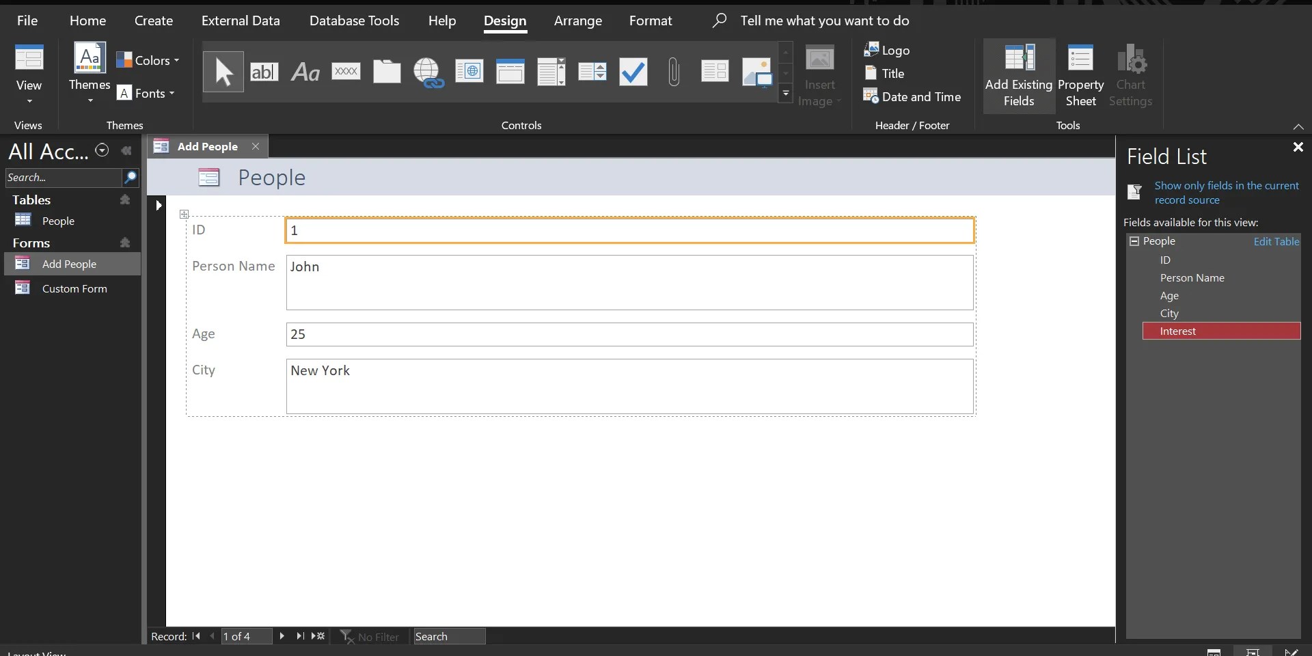Click Show only fields in current record source

pos(1228,192)
